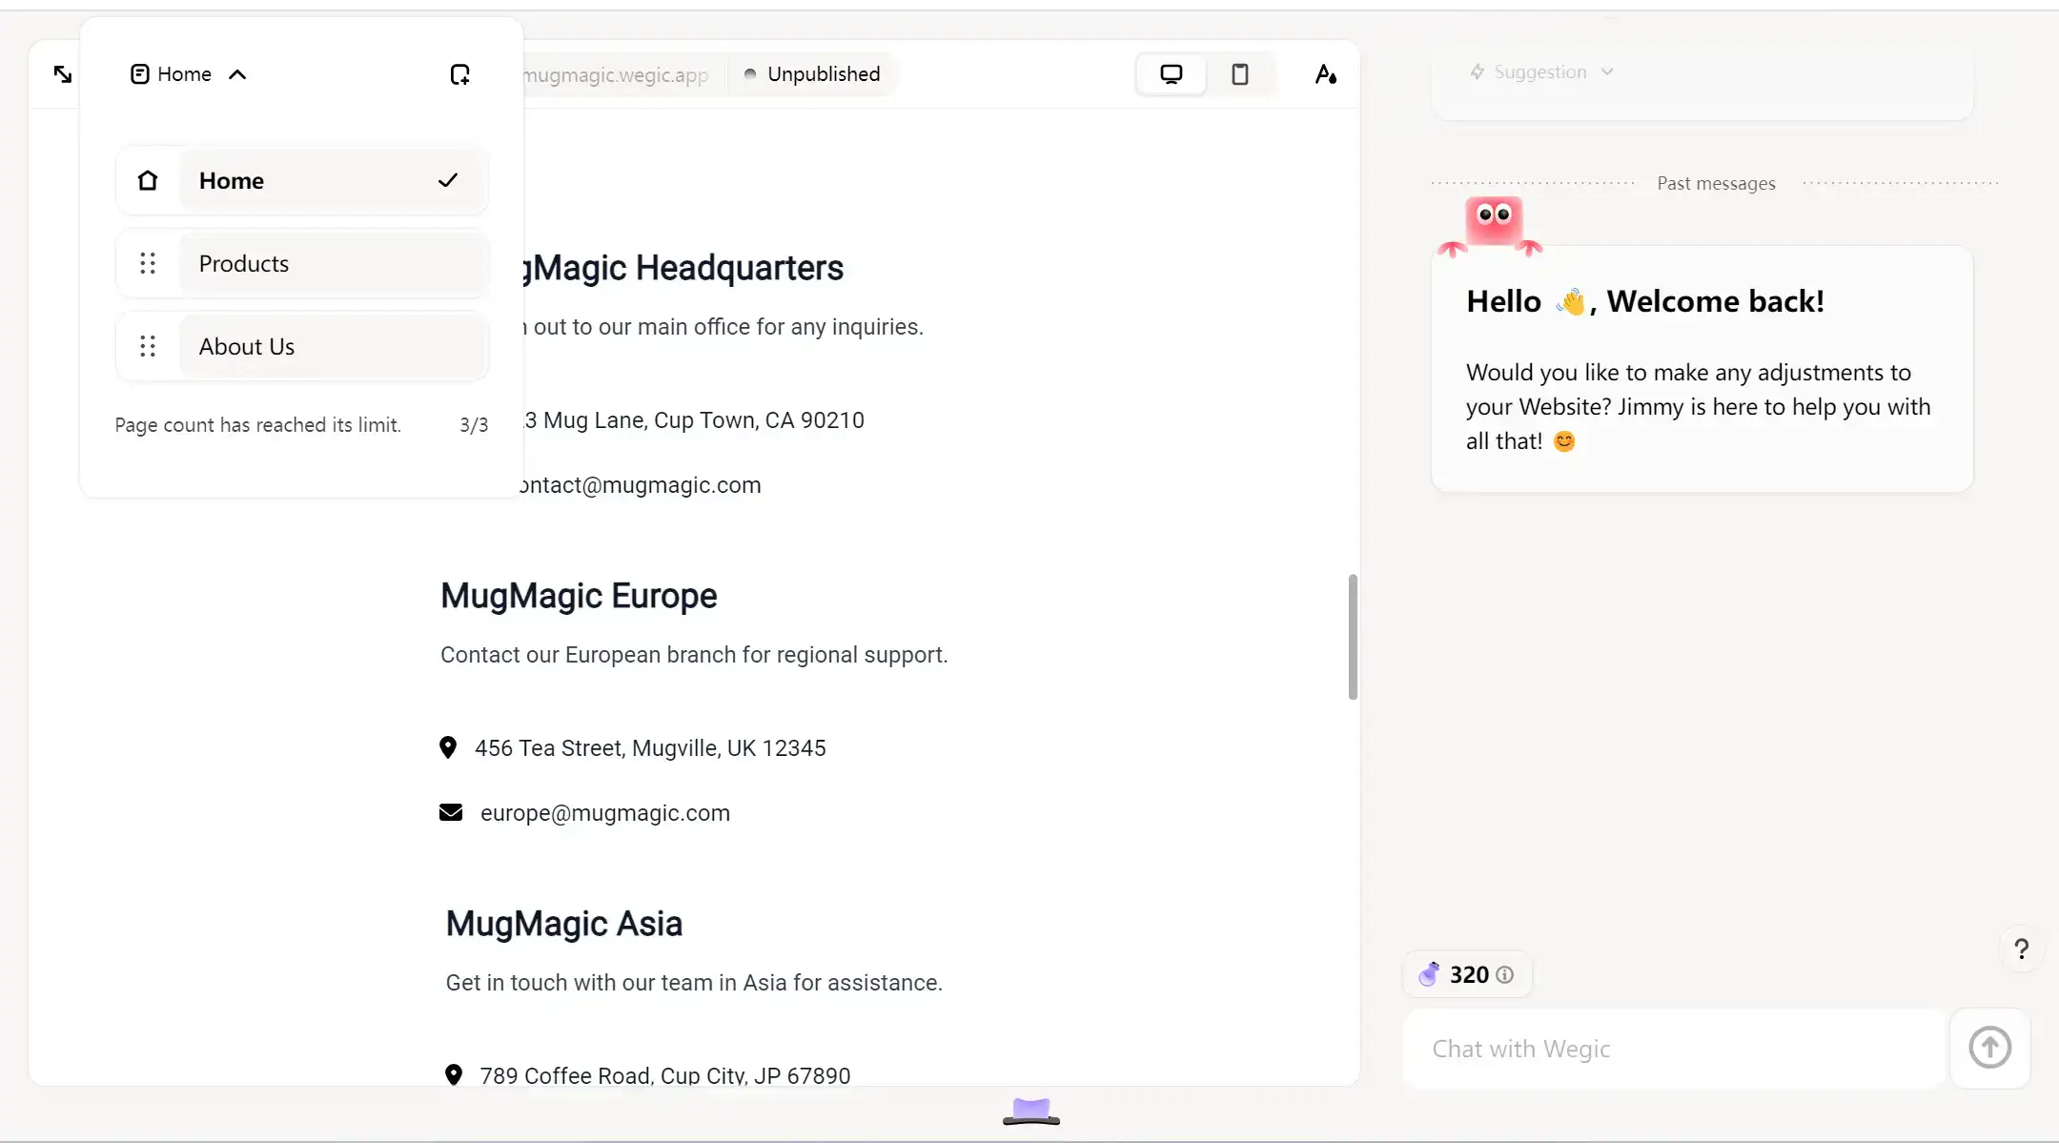Click the mugmagic.wegic.app URL link

(612, 73)
